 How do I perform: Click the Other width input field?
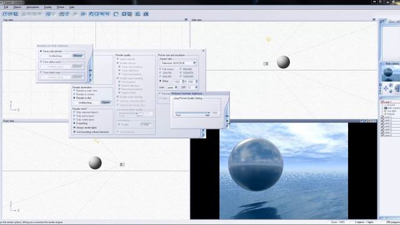[177, 82]
